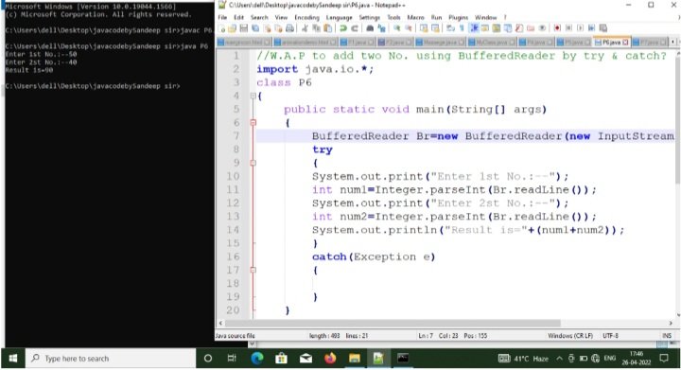Collapse the try block fold marker at line 9
Screen dimensions: 681x370
coord(253,163)
